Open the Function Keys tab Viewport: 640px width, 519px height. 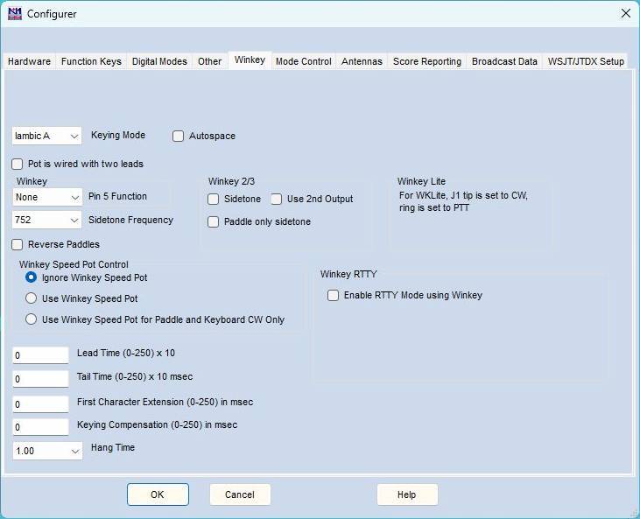pos(91,61)
